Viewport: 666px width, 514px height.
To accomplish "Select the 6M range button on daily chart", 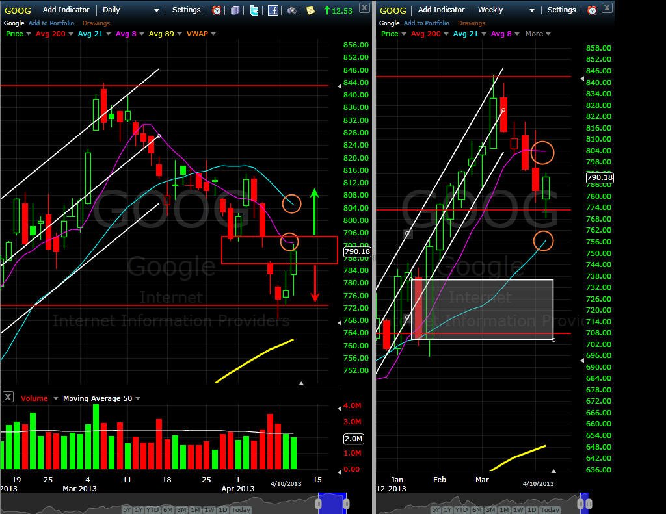I will [168, 509].
